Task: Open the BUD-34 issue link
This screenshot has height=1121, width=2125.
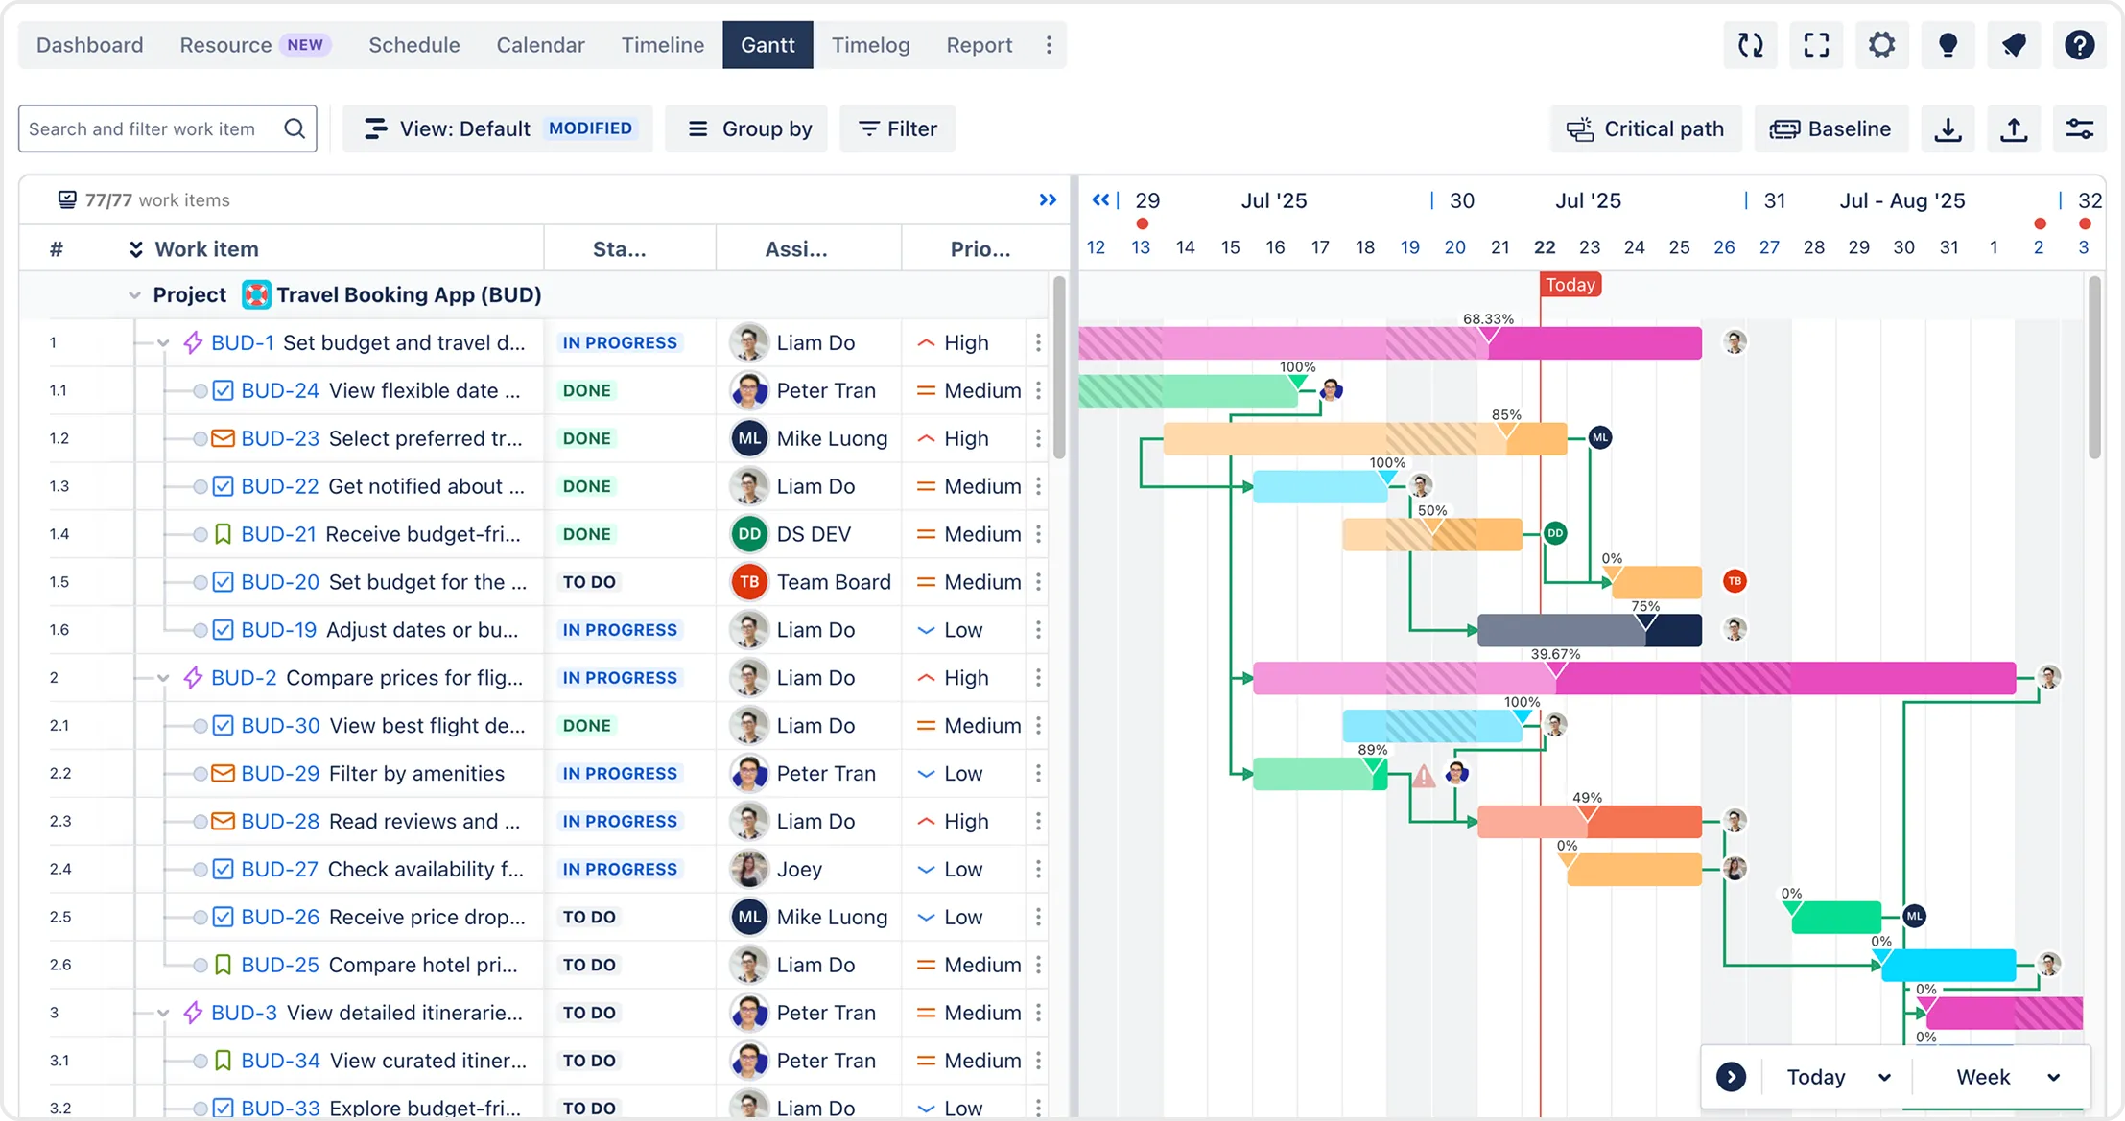Action: (x=280, y=1061)
